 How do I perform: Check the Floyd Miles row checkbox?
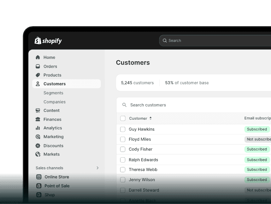(x=123, y=140)
